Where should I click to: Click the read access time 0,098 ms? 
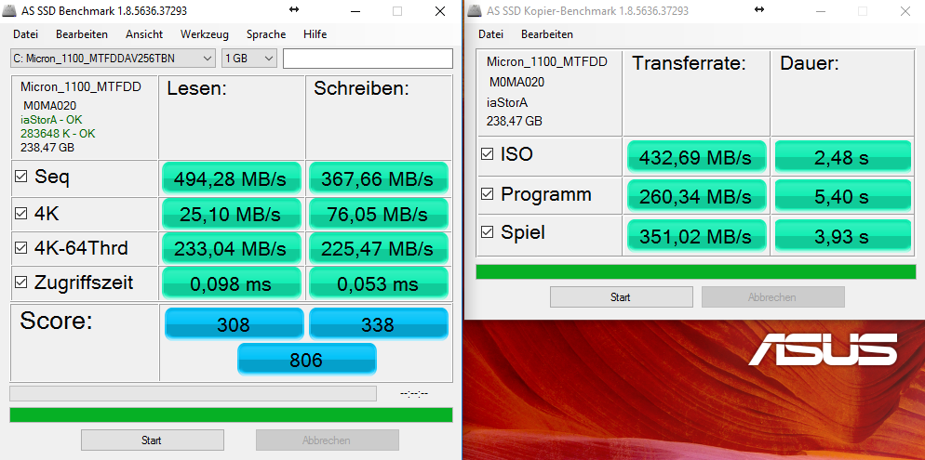point(231,283)
